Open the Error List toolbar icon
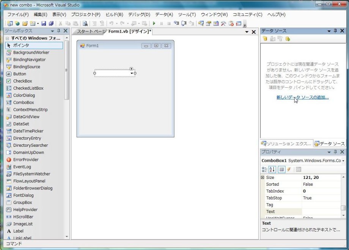The width and height of the screenshot is (349, 250). coord(231,23)
